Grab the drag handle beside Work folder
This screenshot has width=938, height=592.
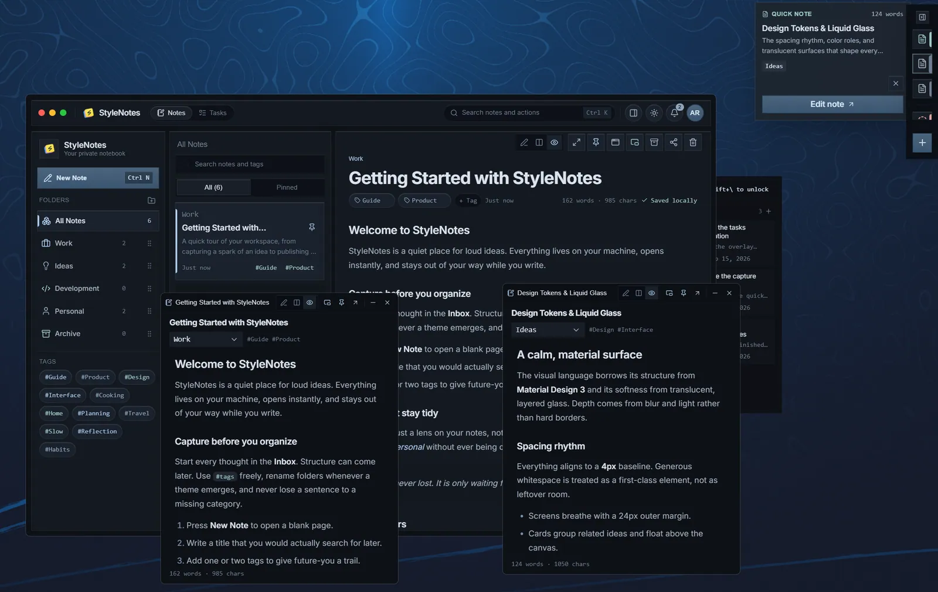(149, 244)
